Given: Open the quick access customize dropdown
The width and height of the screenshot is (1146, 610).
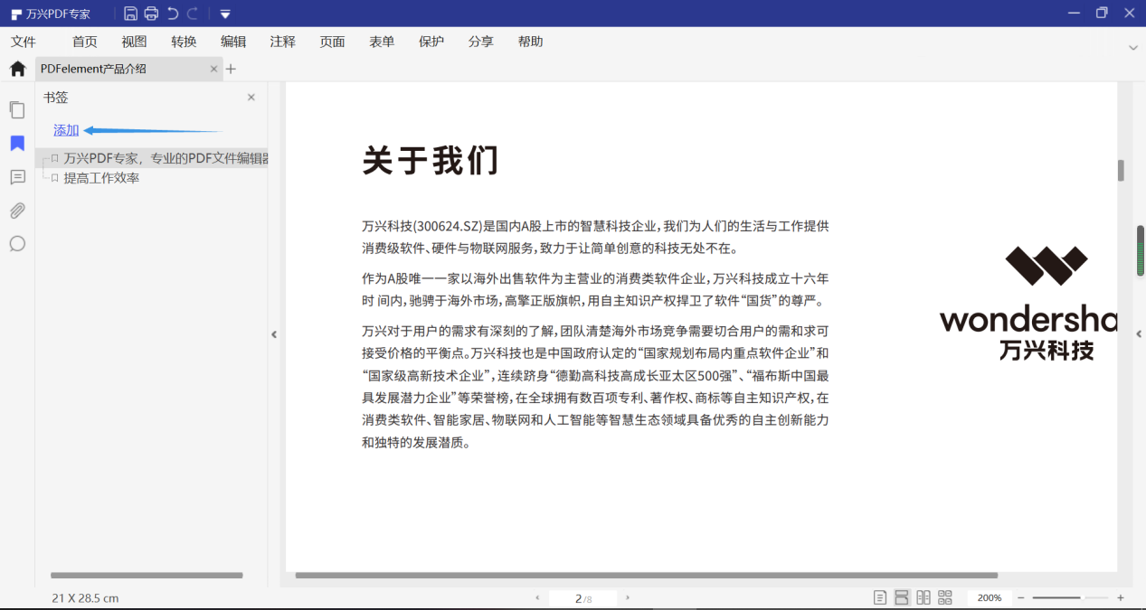Looking at the screenshot, I should (225, 14).
